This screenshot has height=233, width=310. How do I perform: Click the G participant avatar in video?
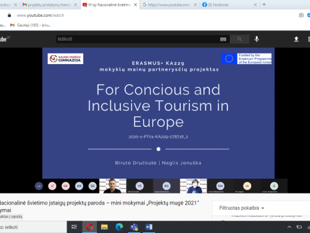[x=274, y=186]
